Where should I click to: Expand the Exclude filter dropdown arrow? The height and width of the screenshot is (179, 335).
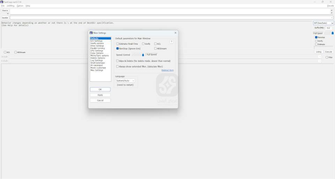point(320,61)
